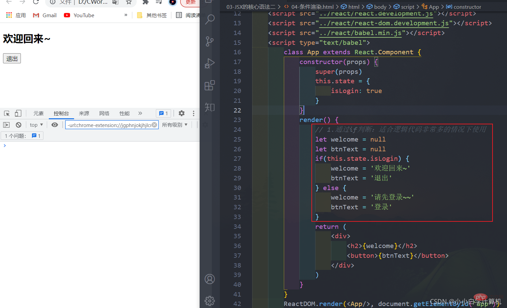Image resolution: width=507 pixels, height=308 pixels.
Task: Open the 所有级别 log level dropdown
Action: [x=175, y=125]
